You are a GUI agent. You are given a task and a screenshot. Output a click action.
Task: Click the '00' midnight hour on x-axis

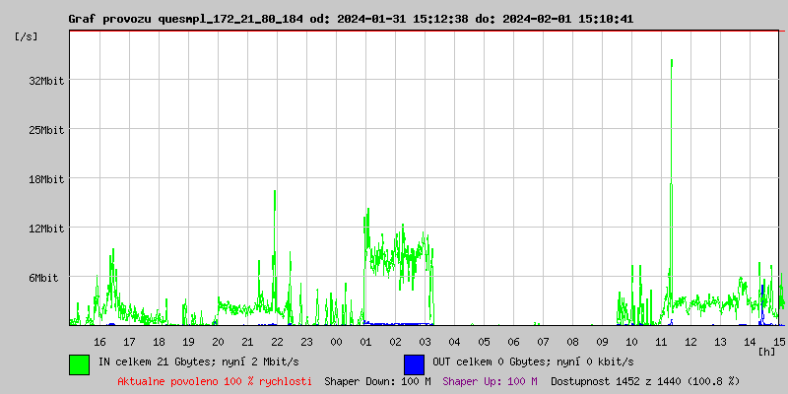(336, 342)
